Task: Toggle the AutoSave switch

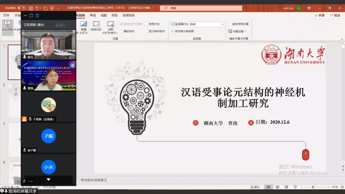Action: [22, 8]
